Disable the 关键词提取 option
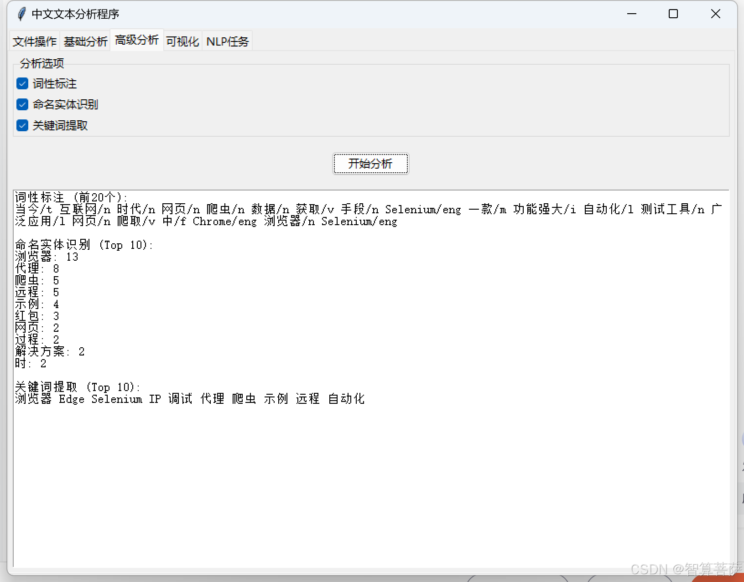The image size is (744, 582). [22, 125]
